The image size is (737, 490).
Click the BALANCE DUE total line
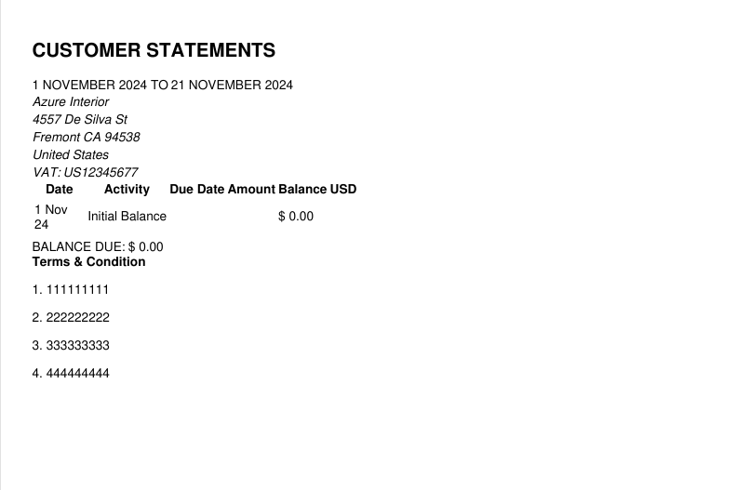click(98, 247)
